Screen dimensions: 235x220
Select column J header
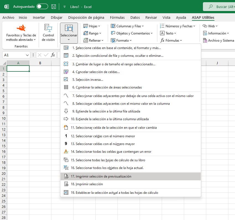tap(217, 63)
